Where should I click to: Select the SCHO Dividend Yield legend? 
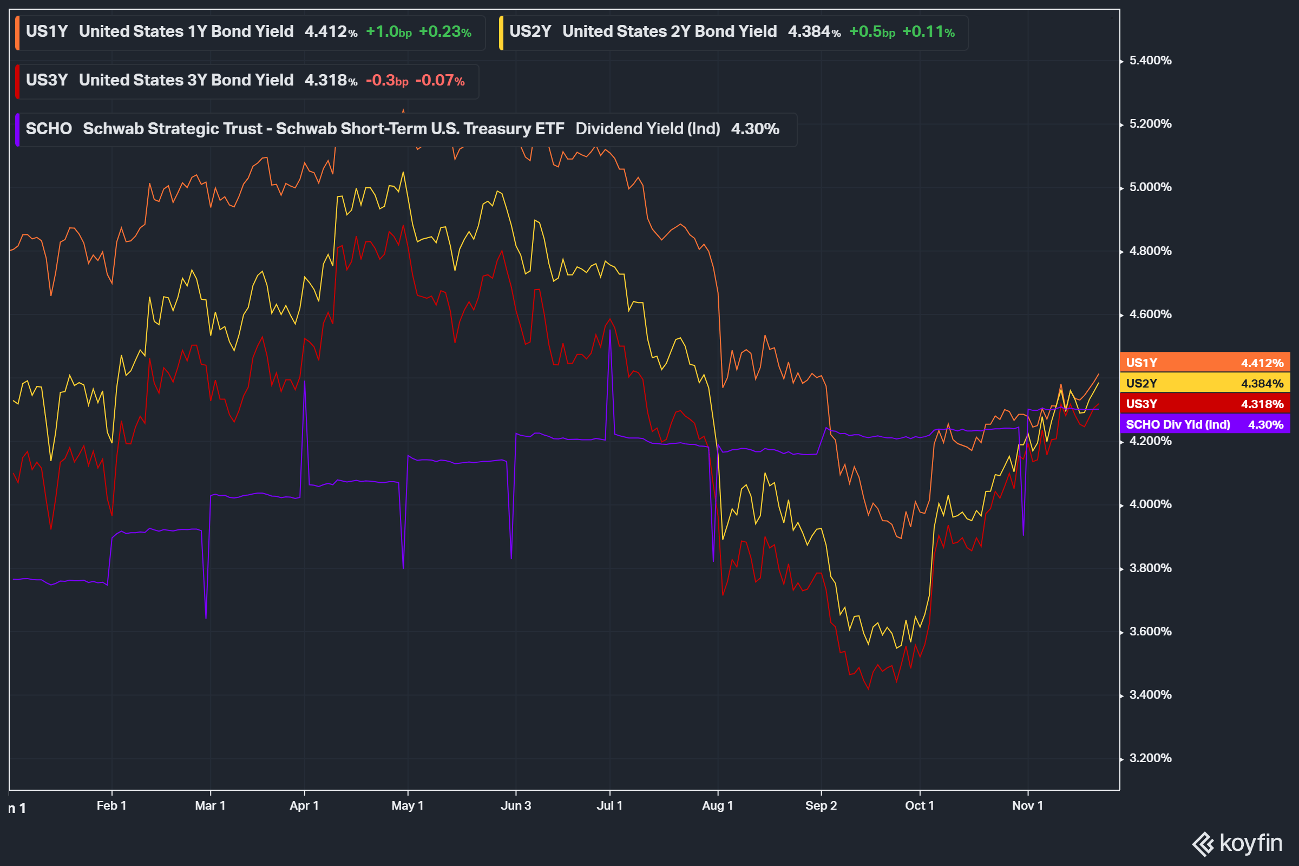tap(406, 129)
